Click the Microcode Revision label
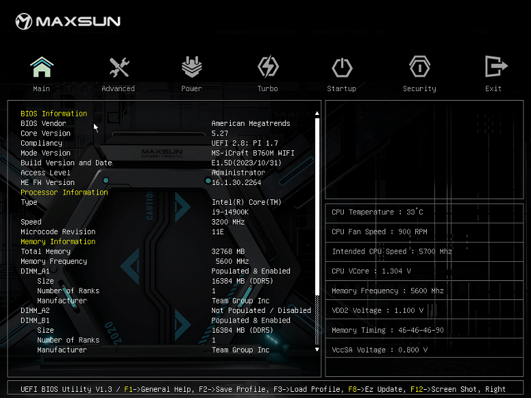 (x=58, y=232)
